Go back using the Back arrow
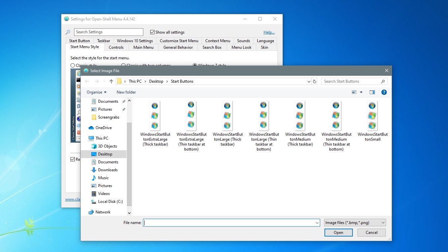The image size is (448, 252). (x=87, y=81)
